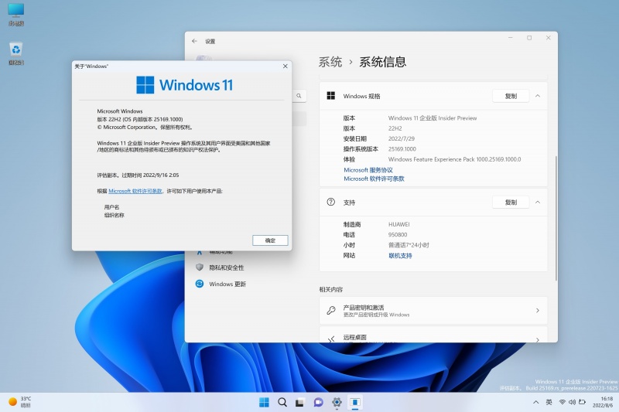The image size is (619, 412).
Task: Click the 系统信息 page title
Action: coord(382,62)
